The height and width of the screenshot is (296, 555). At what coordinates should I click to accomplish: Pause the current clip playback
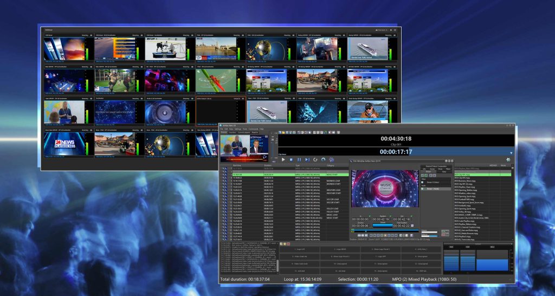(299, 159)
